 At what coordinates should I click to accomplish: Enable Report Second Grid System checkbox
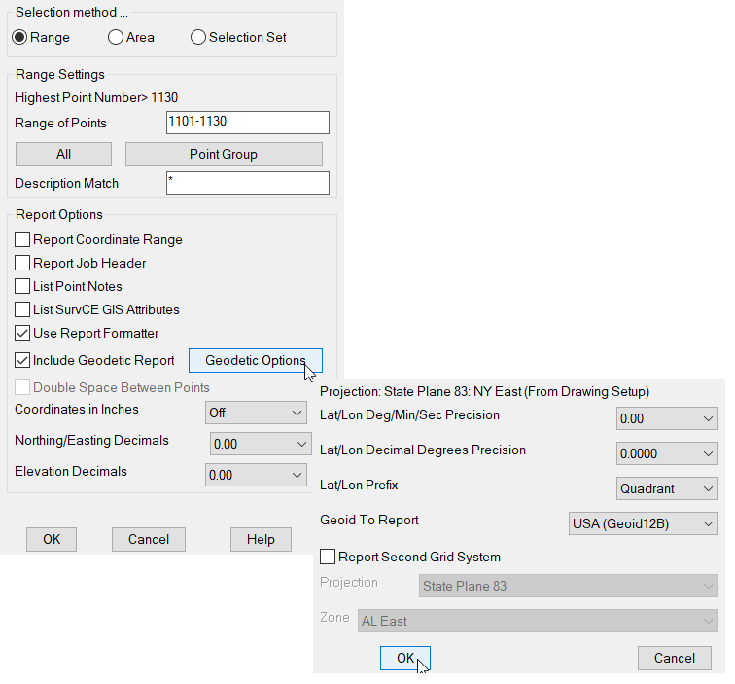click(x=328, y=557)
